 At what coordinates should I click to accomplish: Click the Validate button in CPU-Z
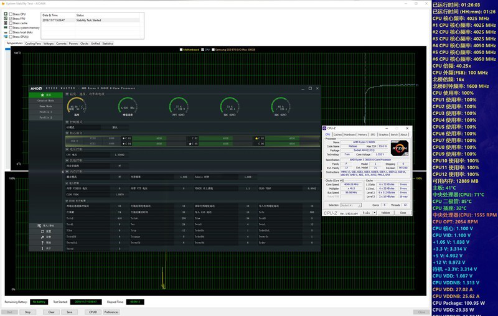click(x=386, y=213)
